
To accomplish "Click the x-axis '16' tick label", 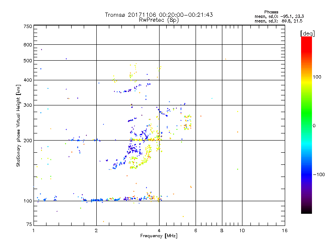I will click(285, 231).
